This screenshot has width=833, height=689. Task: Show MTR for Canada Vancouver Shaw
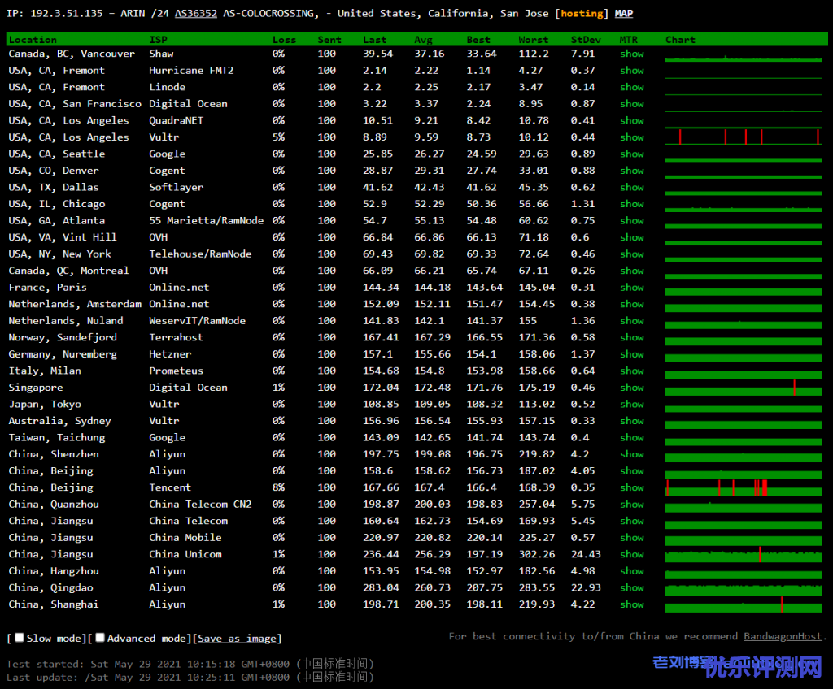631,54
